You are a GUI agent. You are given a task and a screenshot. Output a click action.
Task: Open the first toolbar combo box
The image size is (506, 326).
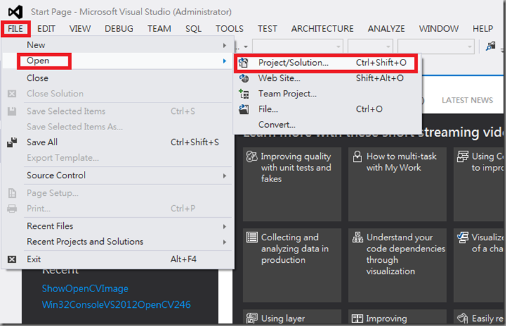pyautogui.click(x=298, y=46)
